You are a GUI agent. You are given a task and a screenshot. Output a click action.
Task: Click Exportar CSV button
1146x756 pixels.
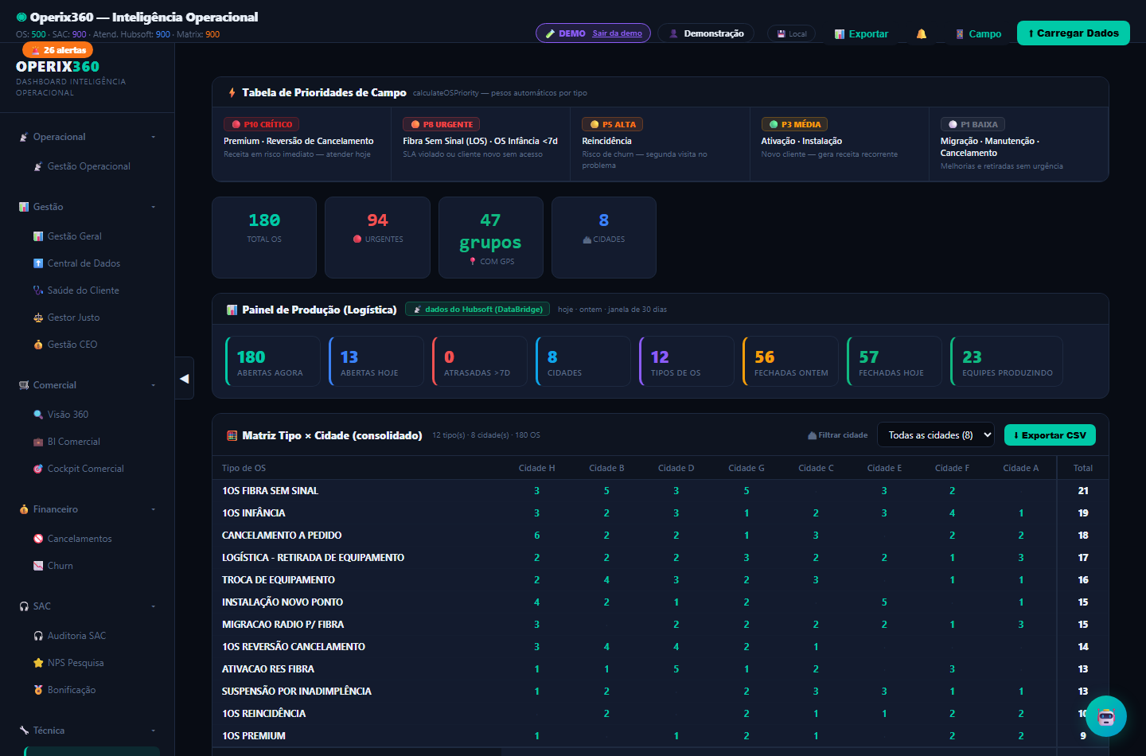pyautogui.click(x=1050, y=435)
